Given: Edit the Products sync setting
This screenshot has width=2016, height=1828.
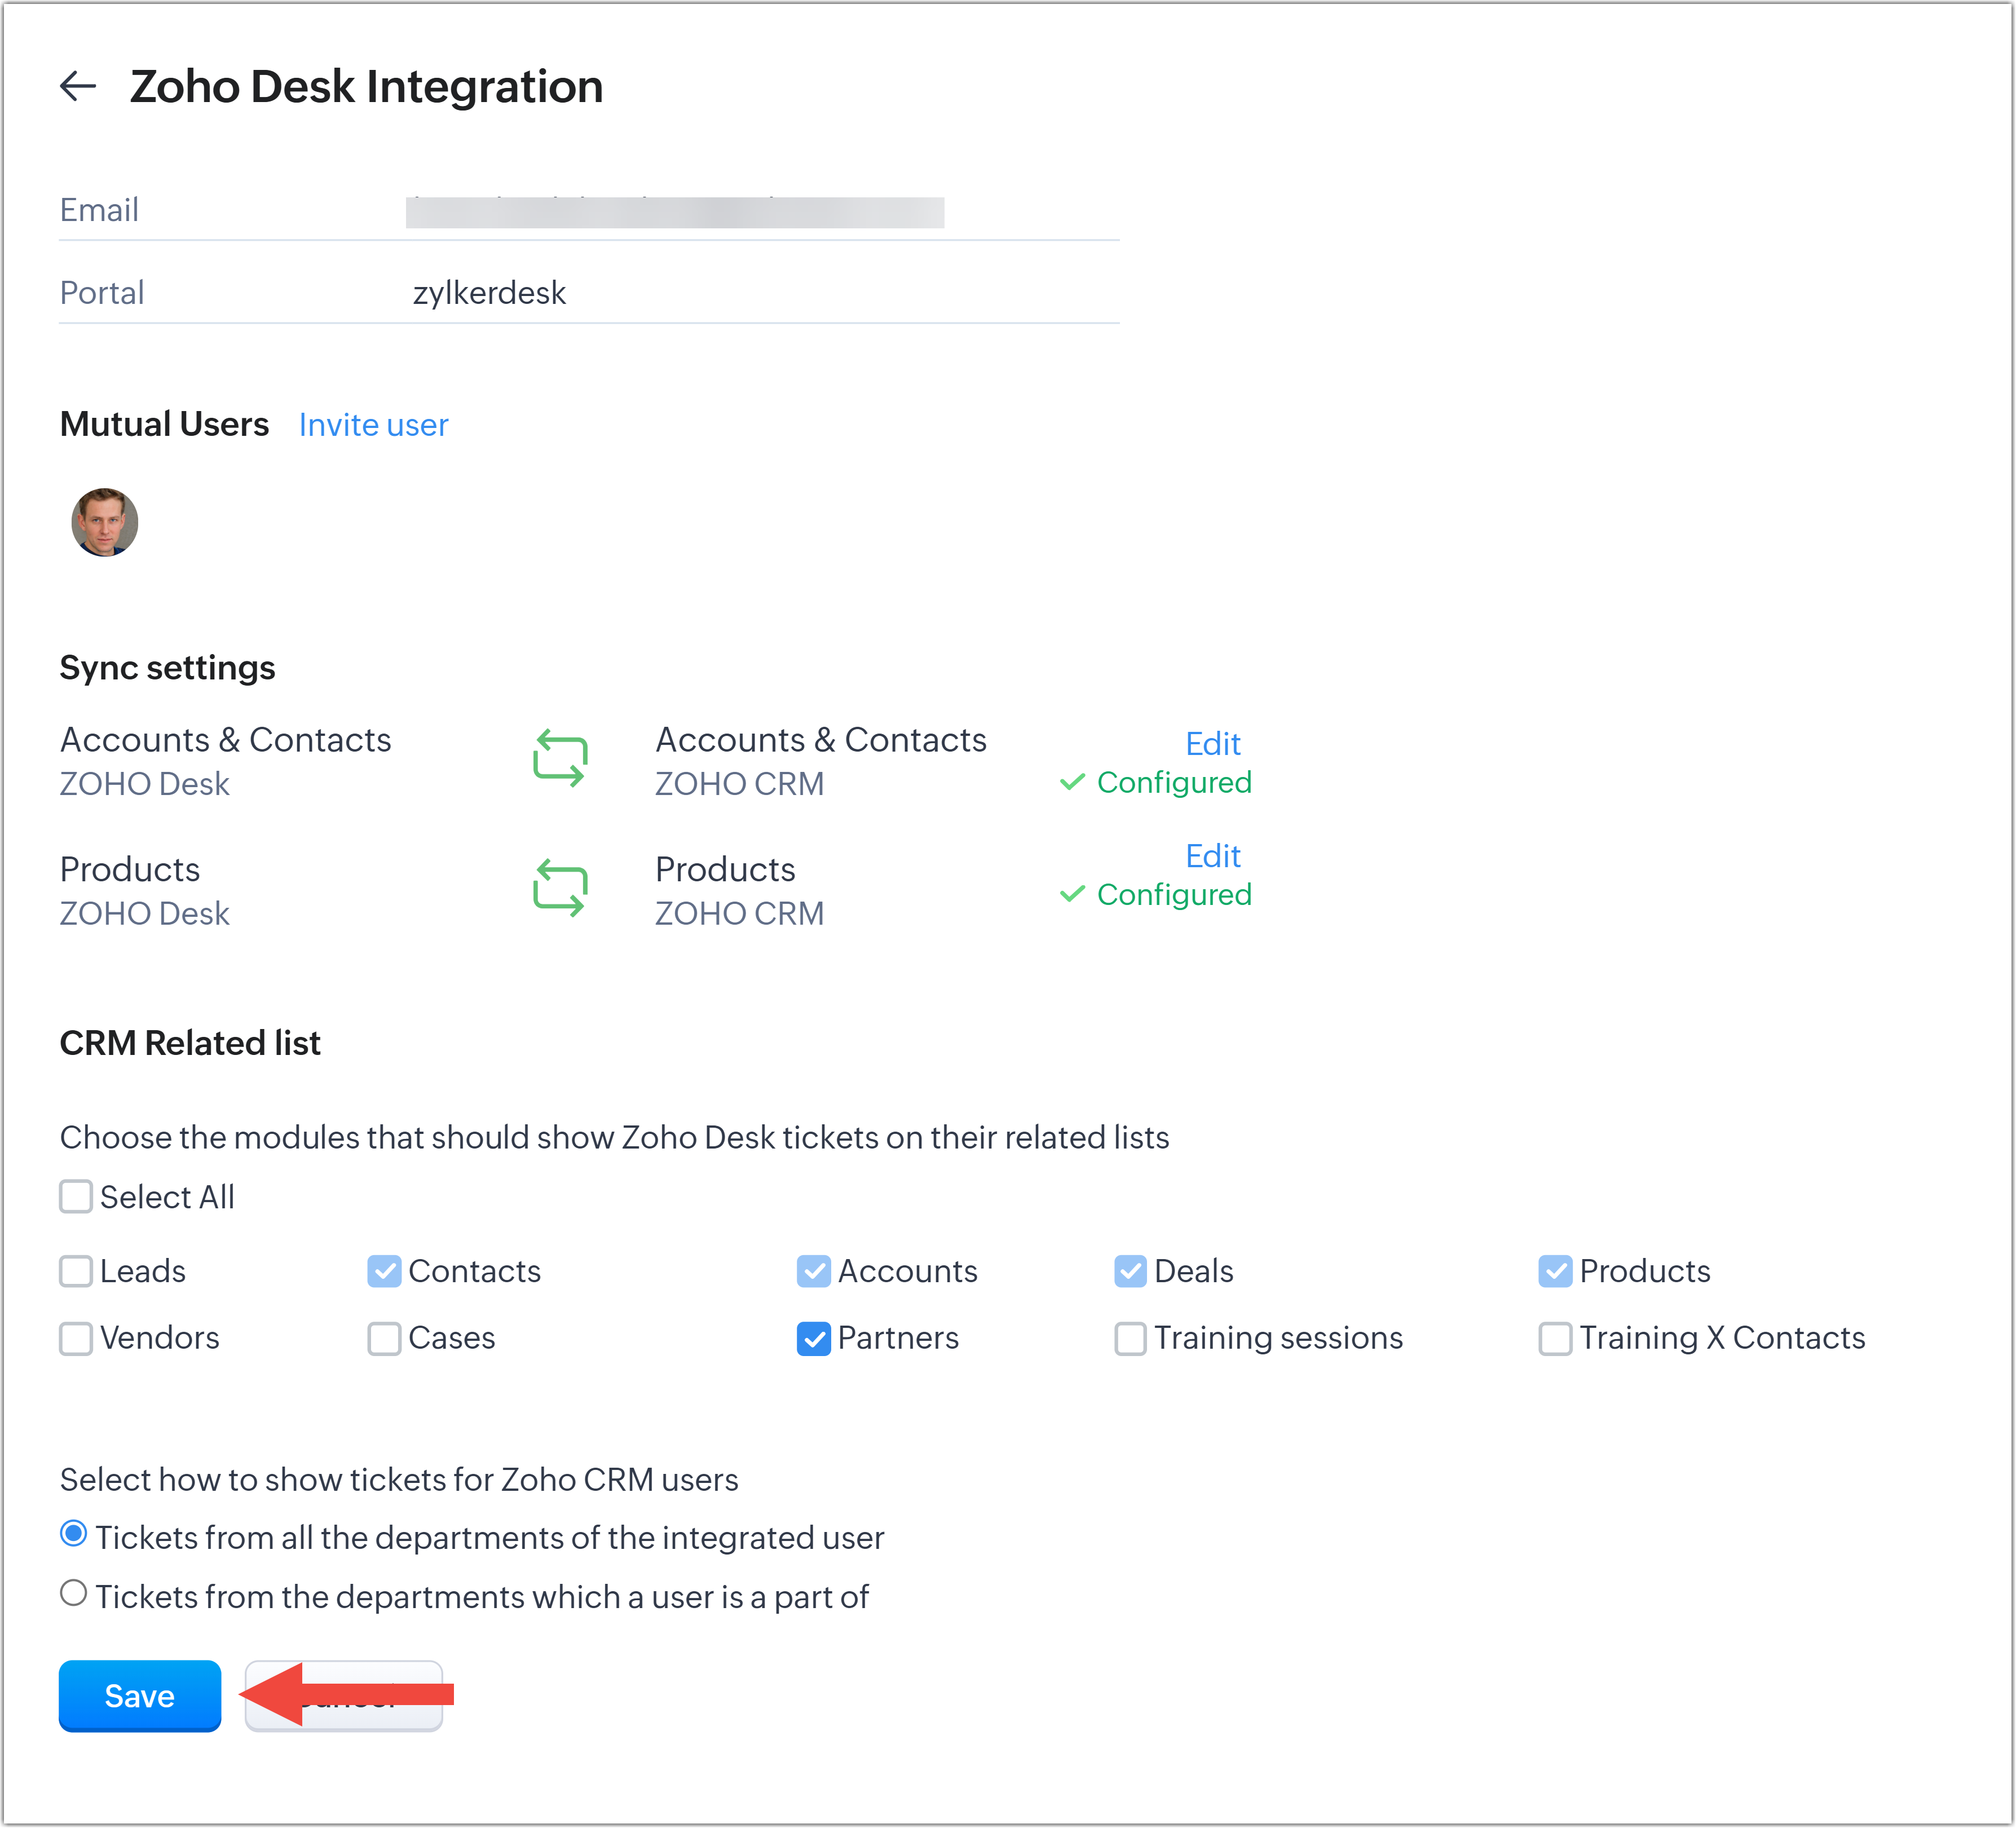Looking at the screenshot, I should point(1212,856).
